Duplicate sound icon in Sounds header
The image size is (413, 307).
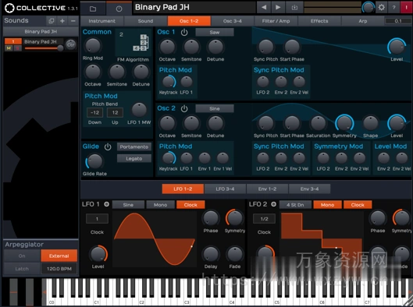pyautogui.click(x=52, y=21)
